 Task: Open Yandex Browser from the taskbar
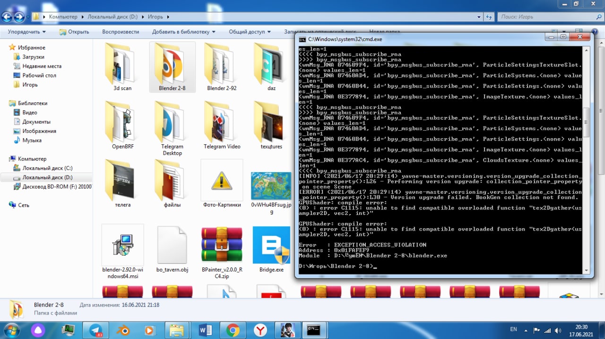(x=259, y=330)
